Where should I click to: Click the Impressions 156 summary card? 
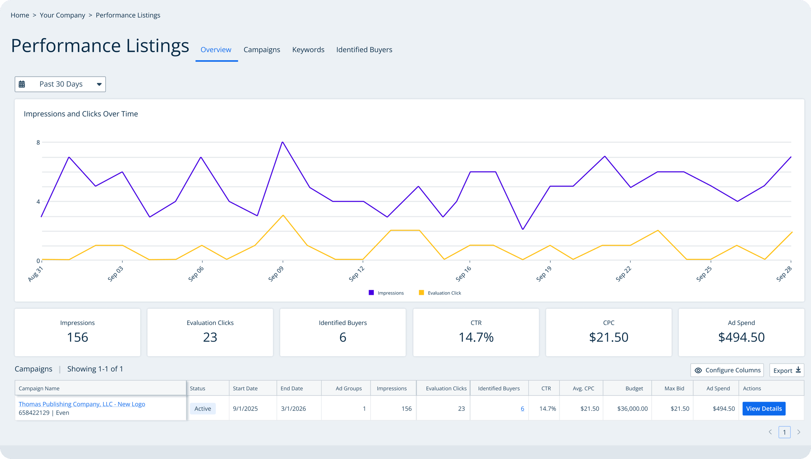pyautogui.click(x=77, y=333)
